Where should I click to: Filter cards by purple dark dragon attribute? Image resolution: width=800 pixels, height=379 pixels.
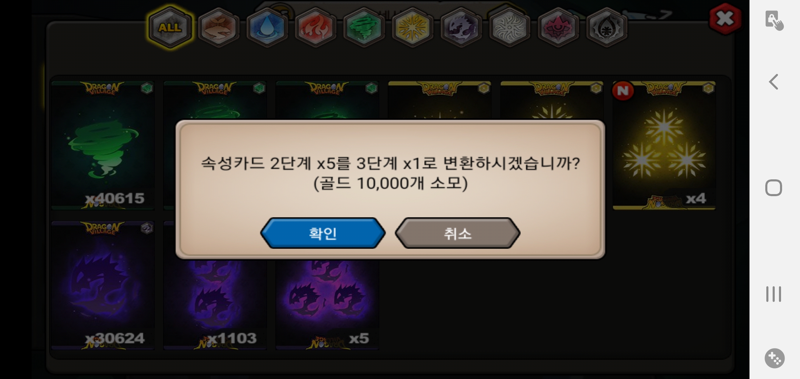pyautogui.click(x=461, y=27)
